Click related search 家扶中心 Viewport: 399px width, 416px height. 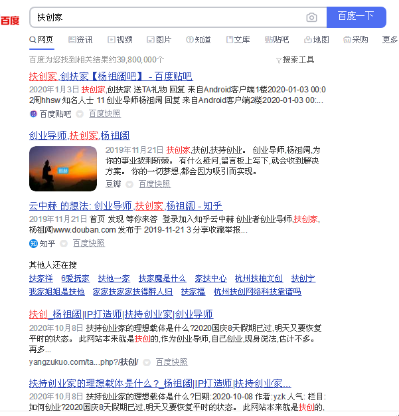coord(210,278)
